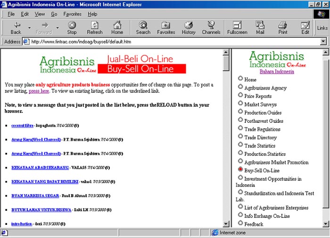Click the address URL field

click(x=170, y=42)
